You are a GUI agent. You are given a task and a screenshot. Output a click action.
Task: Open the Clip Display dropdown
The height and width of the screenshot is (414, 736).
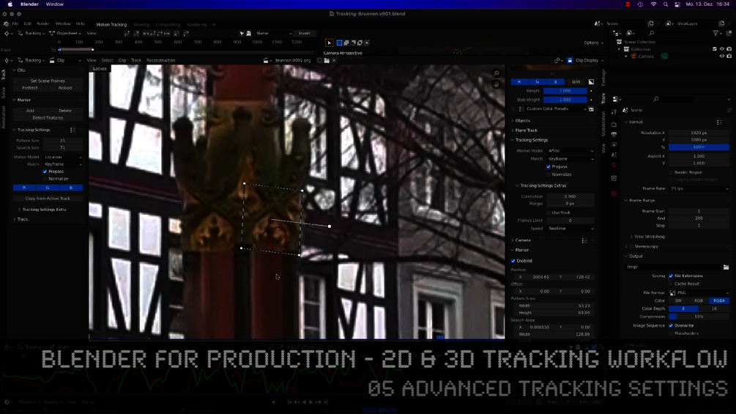[x=589, y=60]
